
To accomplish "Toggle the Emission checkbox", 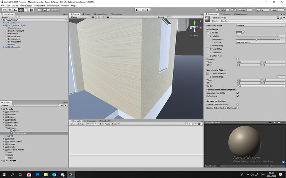I will [238, 59].
